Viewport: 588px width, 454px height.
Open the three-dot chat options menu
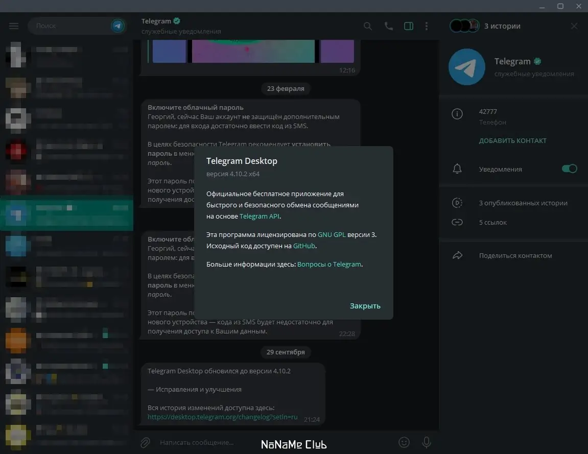coord(427,26)
